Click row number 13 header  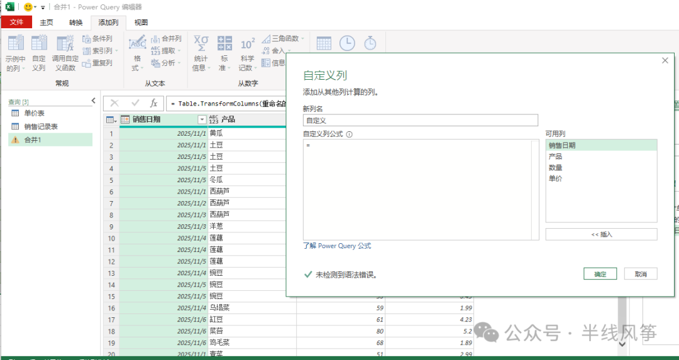coord(111,273)
